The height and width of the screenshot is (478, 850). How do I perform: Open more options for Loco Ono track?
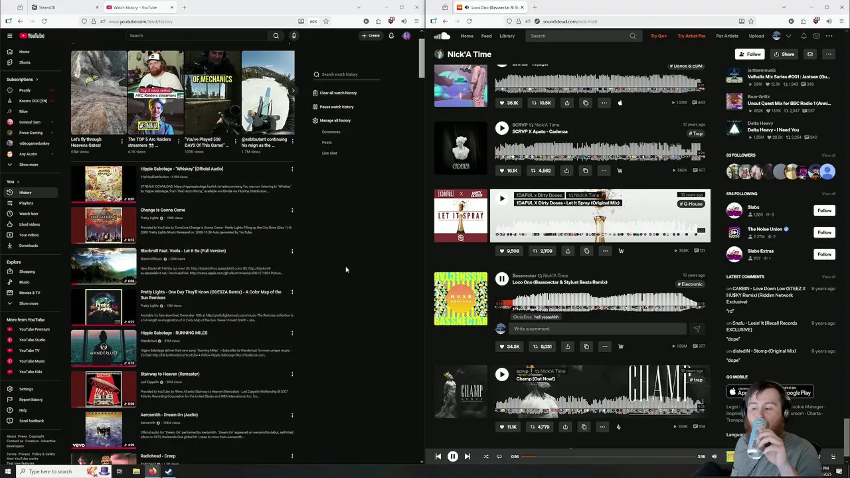pyautogui.click(x=604, y=347)
